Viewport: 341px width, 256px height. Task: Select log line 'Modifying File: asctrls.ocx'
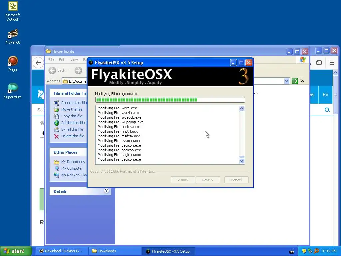(x=118, y=127)
